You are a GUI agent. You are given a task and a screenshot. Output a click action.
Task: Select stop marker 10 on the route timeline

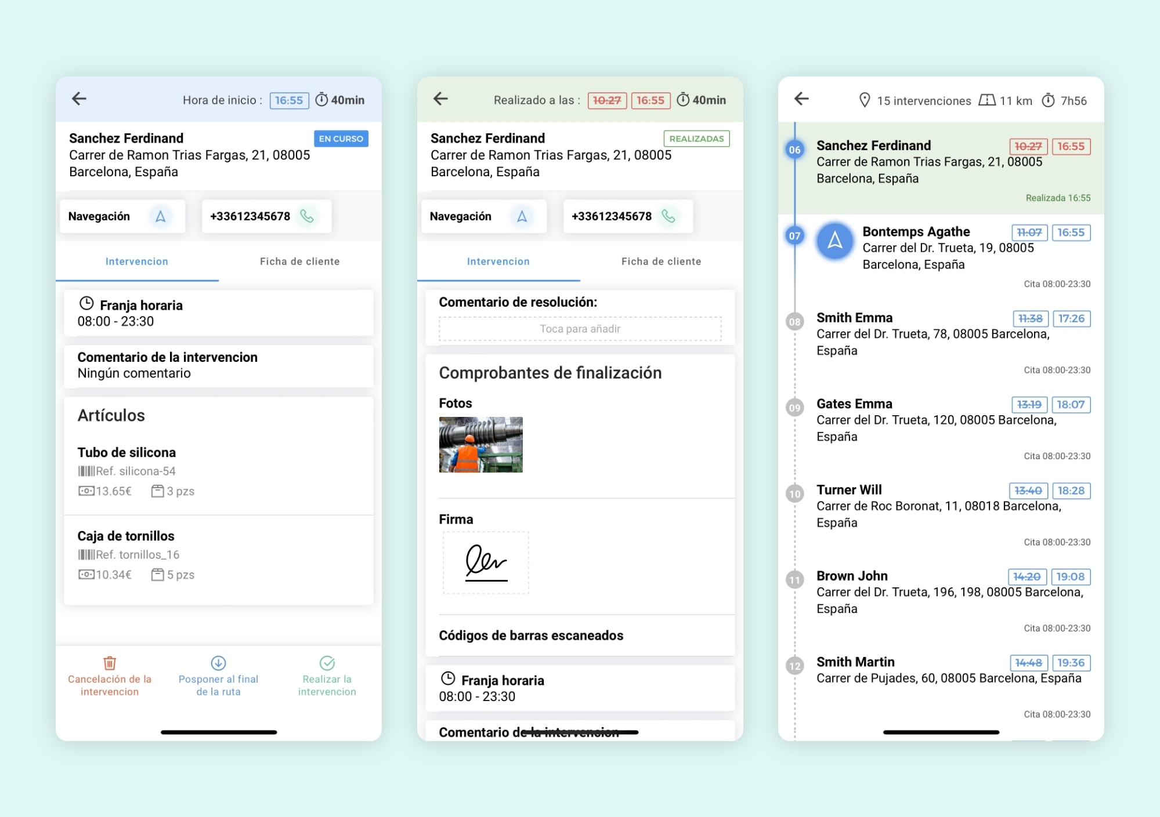pyautogui.click(x=794, y=494)
